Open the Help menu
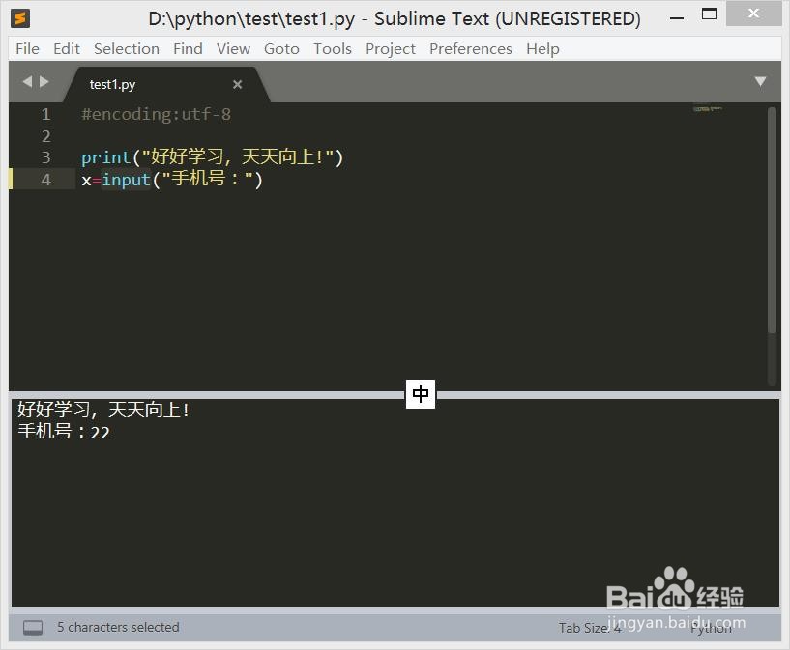The height and width of the screenshot is (650, 790). (x=542, y=48)
